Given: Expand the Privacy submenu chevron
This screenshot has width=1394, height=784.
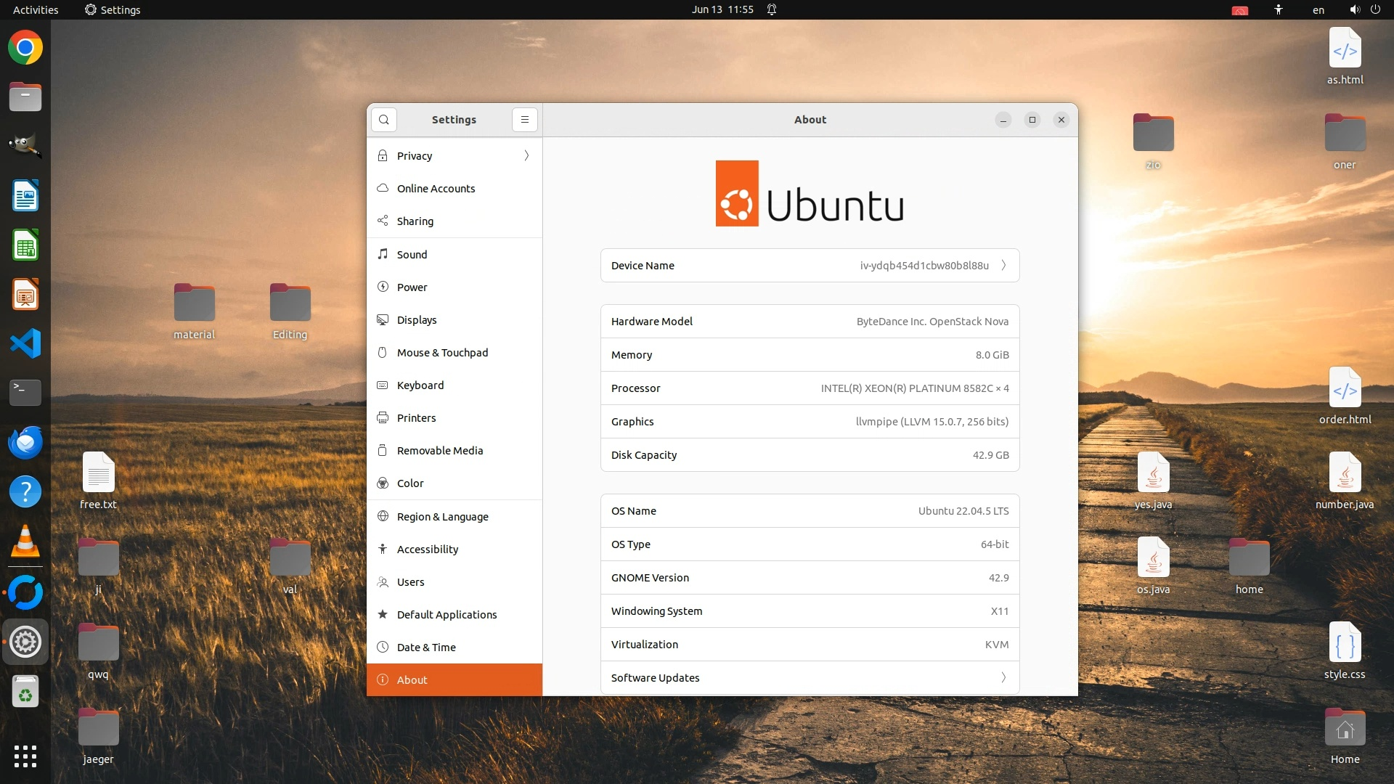Looking at the screenshot, I should pos(526,155).
